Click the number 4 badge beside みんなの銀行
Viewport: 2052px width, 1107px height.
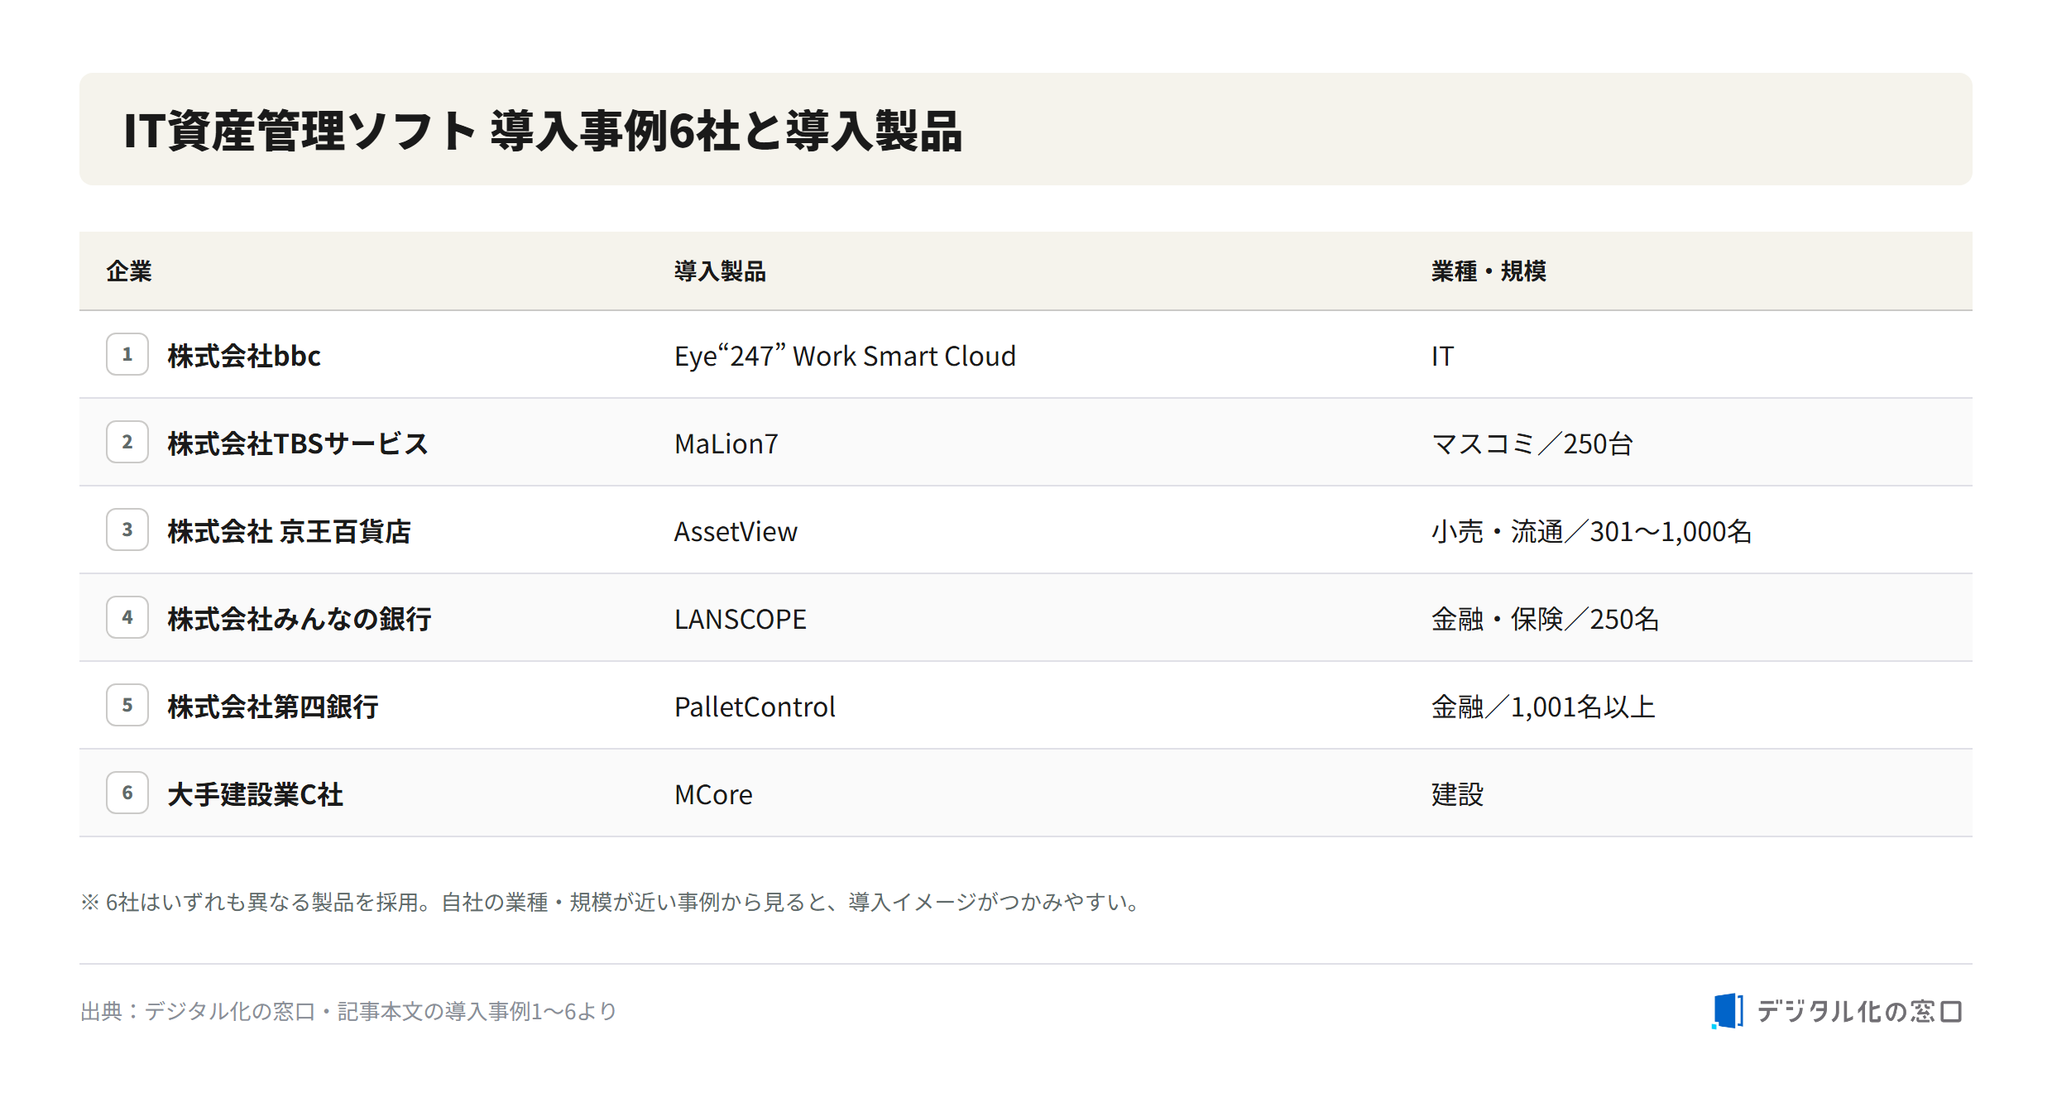(127, 617)
